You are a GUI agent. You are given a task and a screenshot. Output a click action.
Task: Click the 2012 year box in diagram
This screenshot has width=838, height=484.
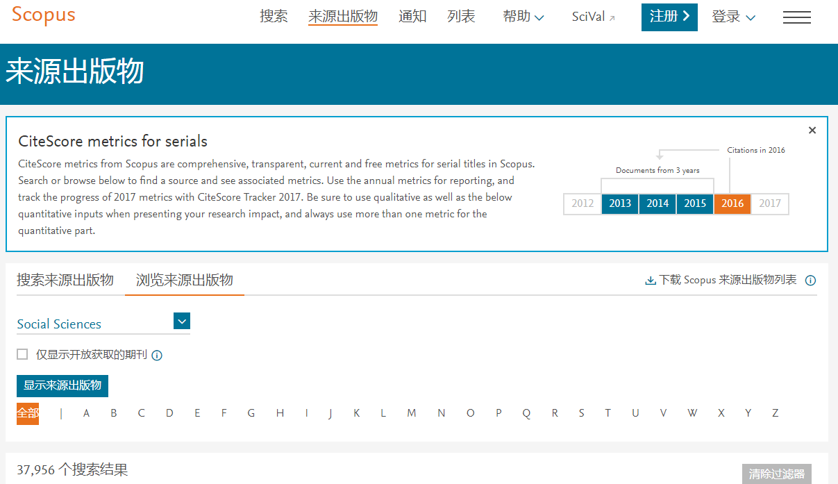pos(583,203)
